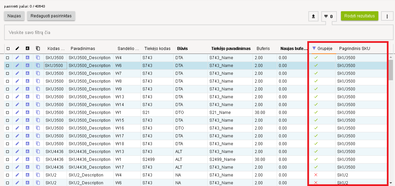395x186 pixels.
Task: Click the scrollbar down arrow
Action: [392, 183]
